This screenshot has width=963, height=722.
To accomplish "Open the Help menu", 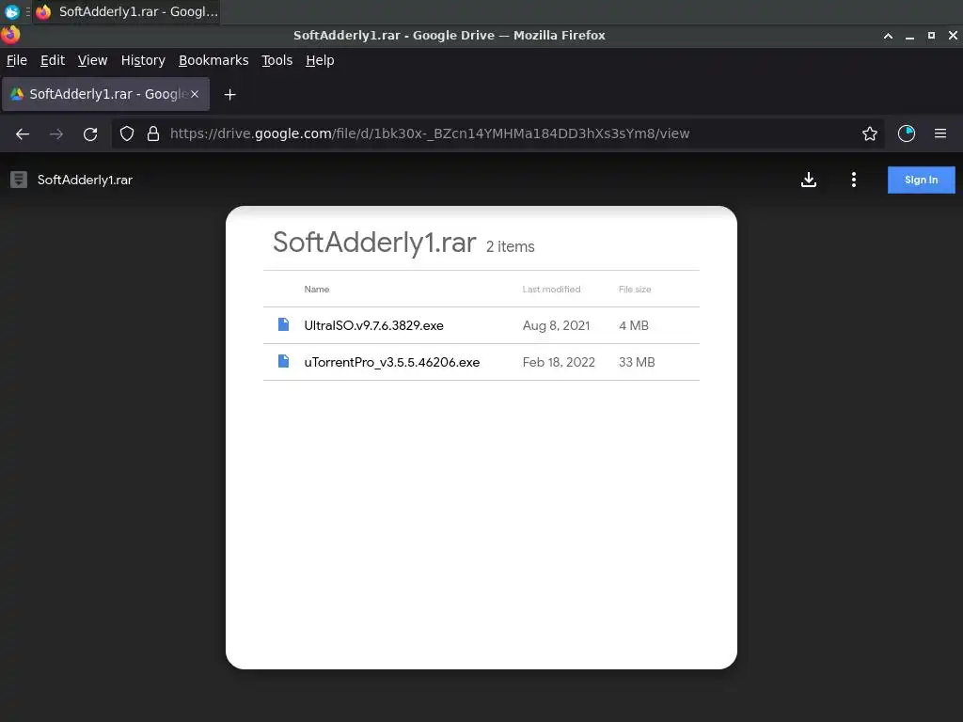I will click(320, 60).
